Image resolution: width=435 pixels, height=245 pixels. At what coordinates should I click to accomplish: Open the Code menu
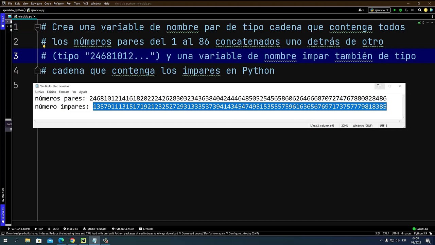(x=48, y=3)
